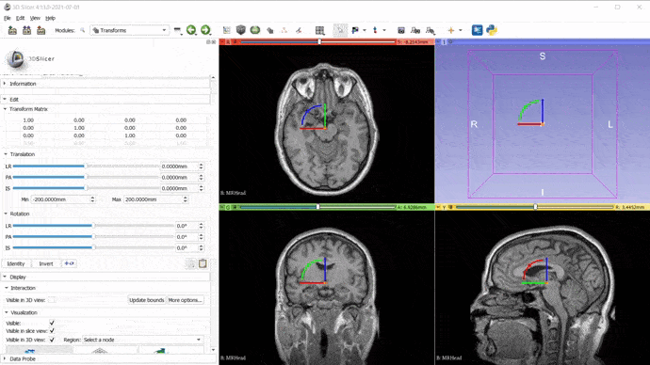Open the Edit menu

click(x=21, y=18)
